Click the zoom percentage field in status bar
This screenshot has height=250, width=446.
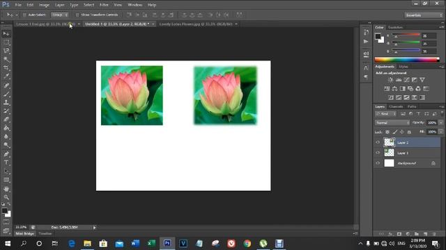tap(21, 227)
